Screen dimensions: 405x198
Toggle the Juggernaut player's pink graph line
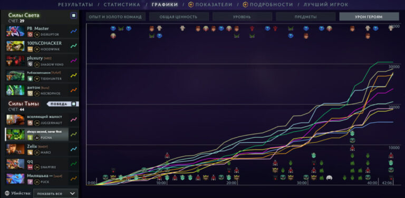[74, 120]
